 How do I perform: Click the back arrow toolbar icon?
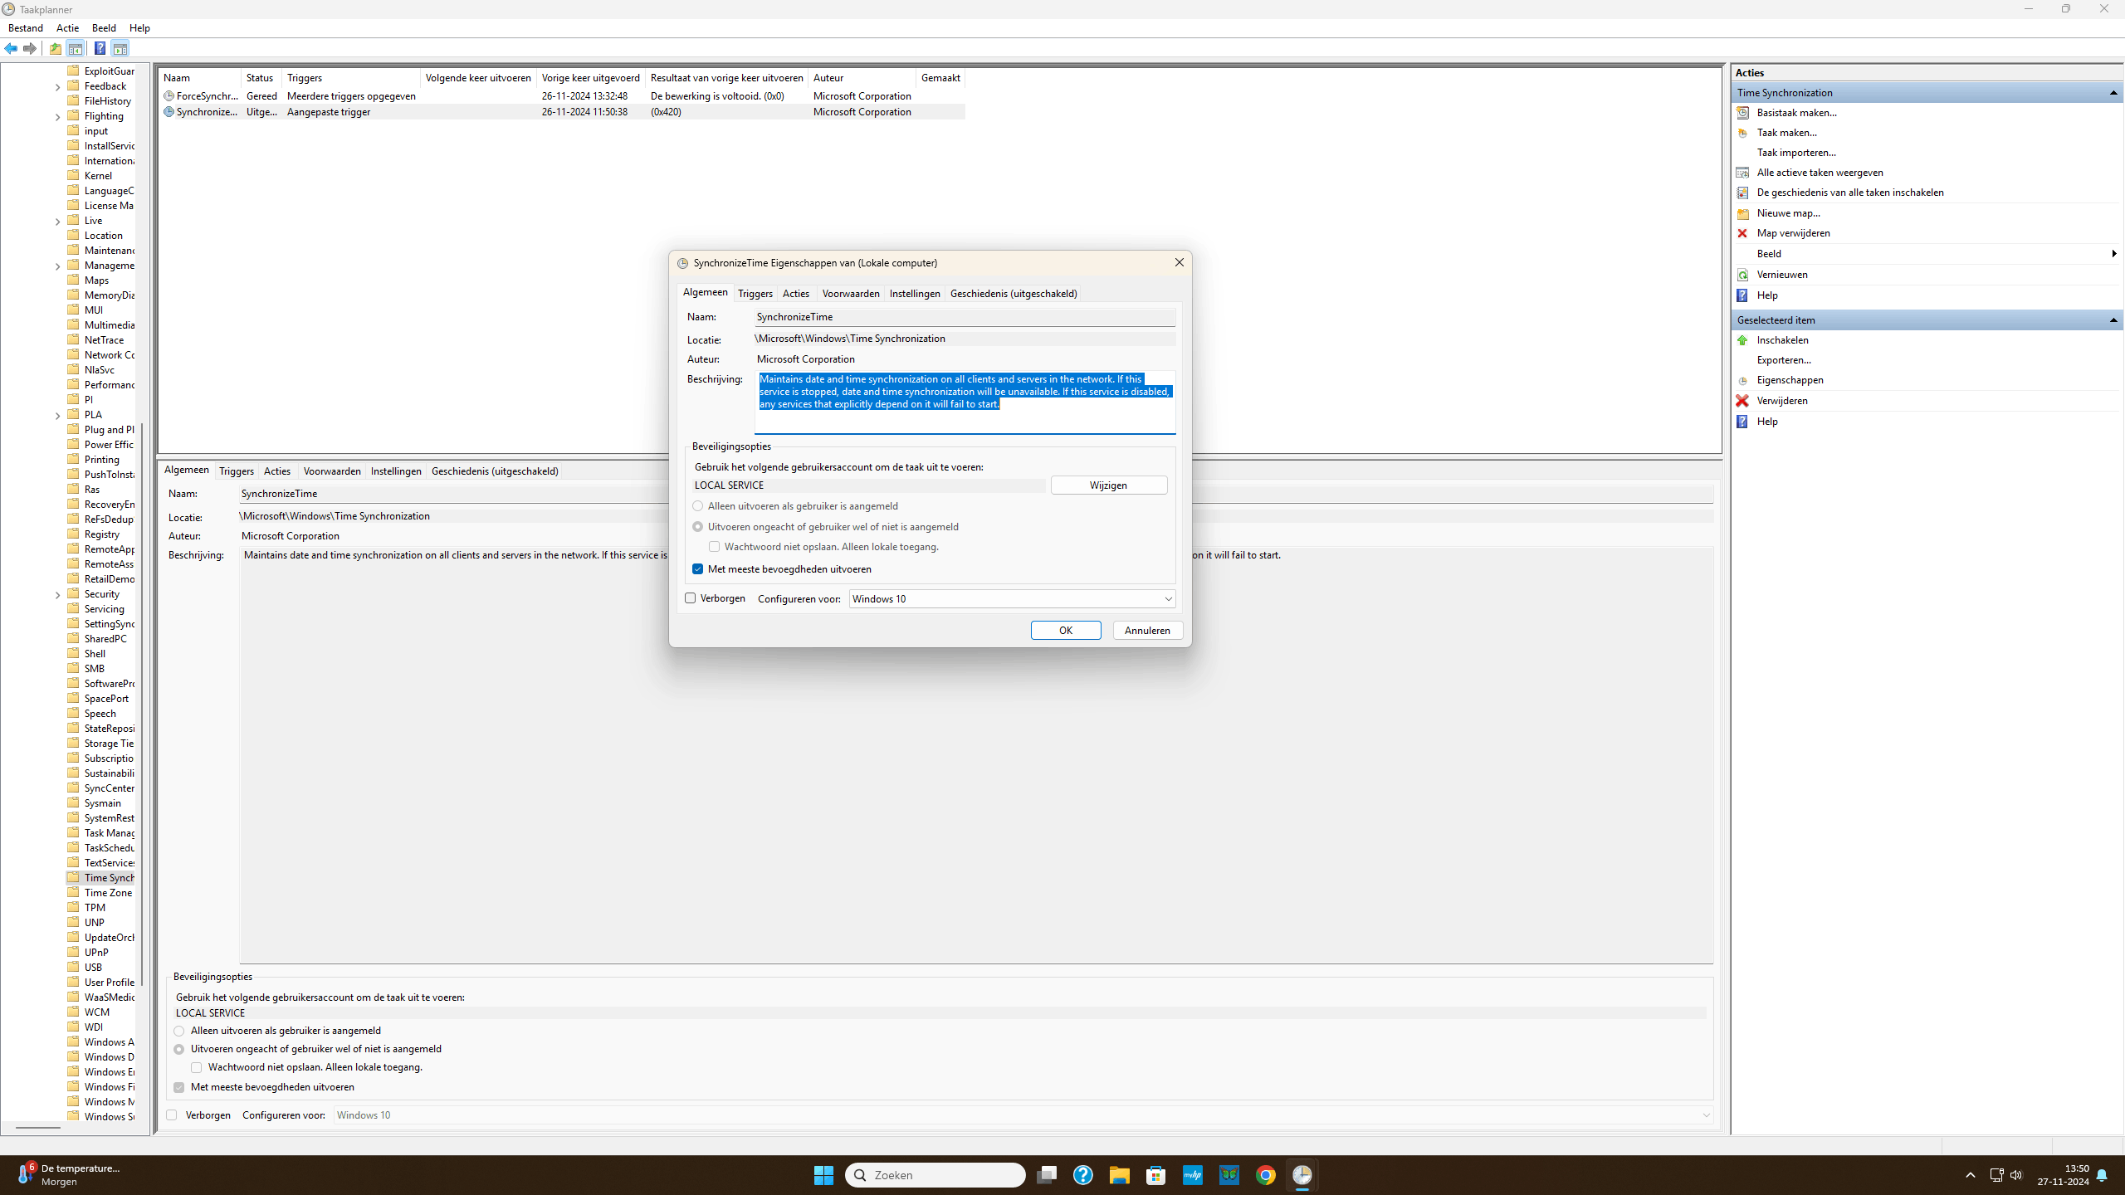[11, 48]
